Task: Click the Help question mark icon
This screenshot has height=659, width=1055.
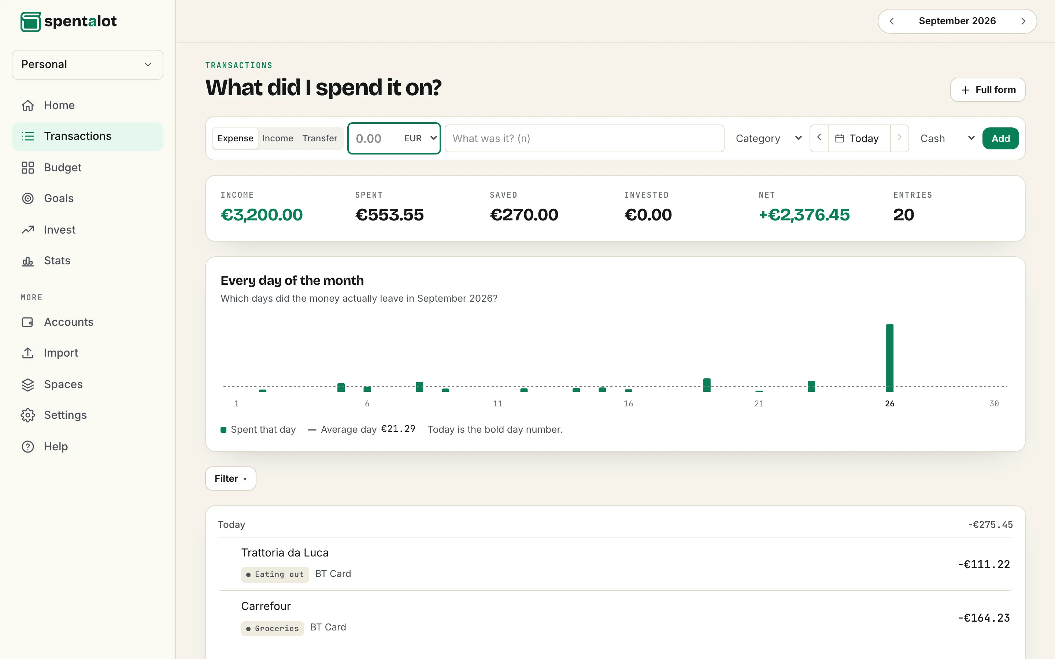Action: pyautogui.click(x=28, y=446)
